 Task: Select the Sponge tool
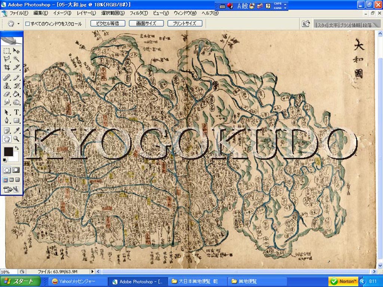16,102
